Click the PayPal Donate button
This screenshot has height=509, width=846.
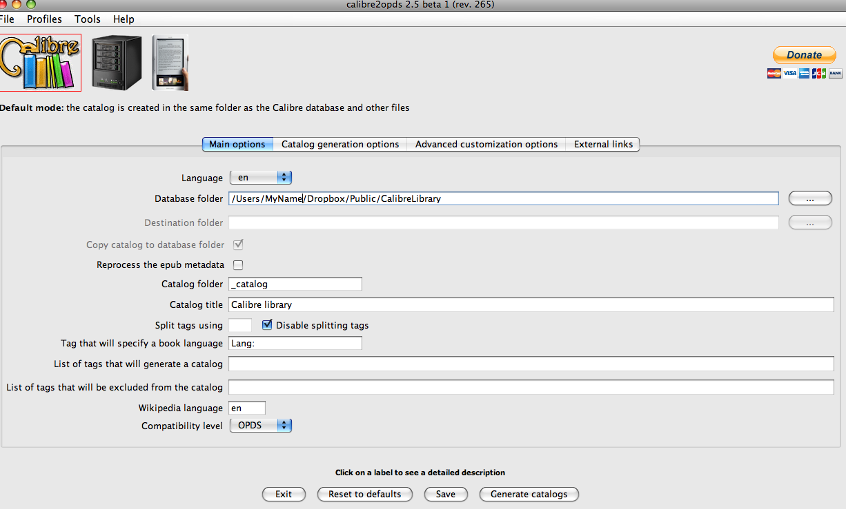804,55
